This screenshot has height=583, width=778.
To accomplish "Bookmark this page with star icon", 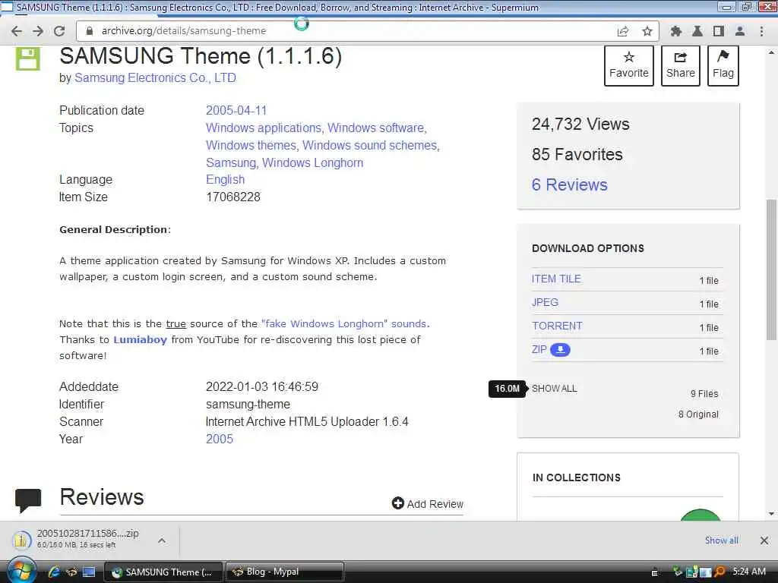I will coord(647,31).
